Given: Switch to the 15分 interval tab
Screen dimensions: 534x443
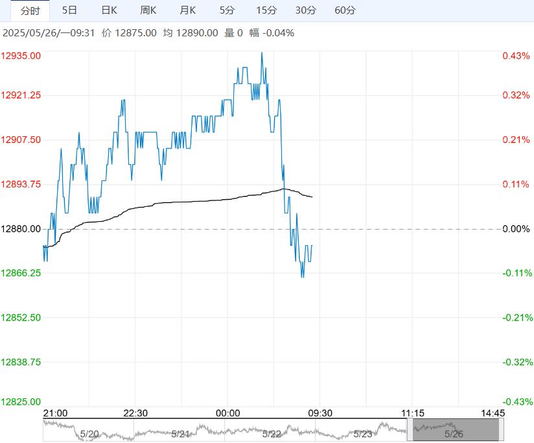Looking at the screenshot, I should click(266, 10).
